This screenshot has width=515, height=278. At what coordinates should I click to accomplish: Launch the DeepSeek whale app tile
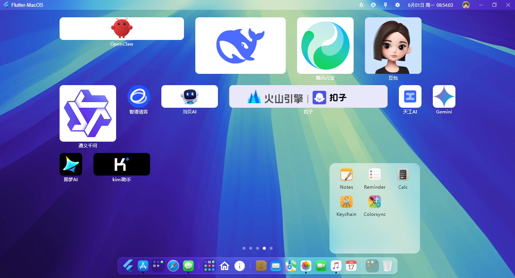click(241, 46)
